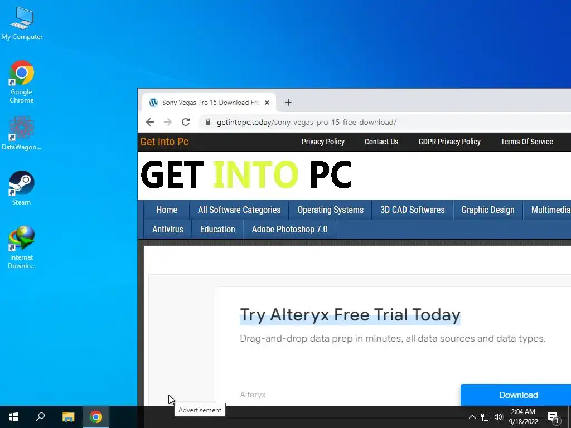Open network status tray icon
The height and width of the screenshot is (428, 571).
[486, 417]
